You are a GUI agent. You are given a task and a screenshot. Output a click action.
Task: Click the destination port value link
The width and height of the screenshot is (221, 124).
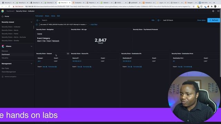(x=174, y=61)
